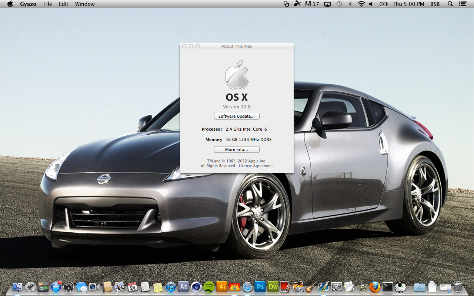The image size is (474, 296).
Task: Open the Terminal app in dock
Action: tap(388, 286)
